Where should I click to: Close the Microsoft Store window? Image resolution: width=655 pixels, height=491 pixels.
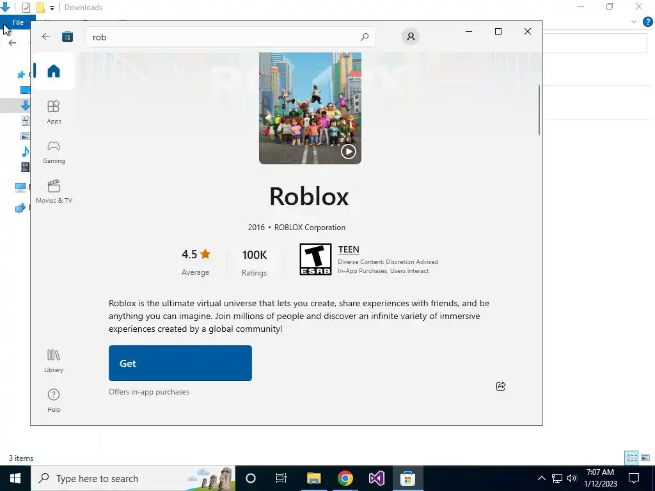(x=528, y=31)
